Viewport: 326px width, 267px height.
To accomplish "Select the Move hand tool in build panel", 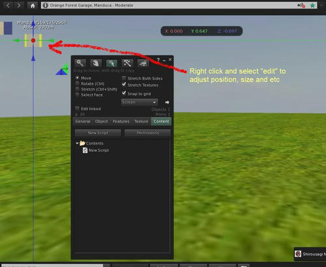I will (x=96, y=63).
